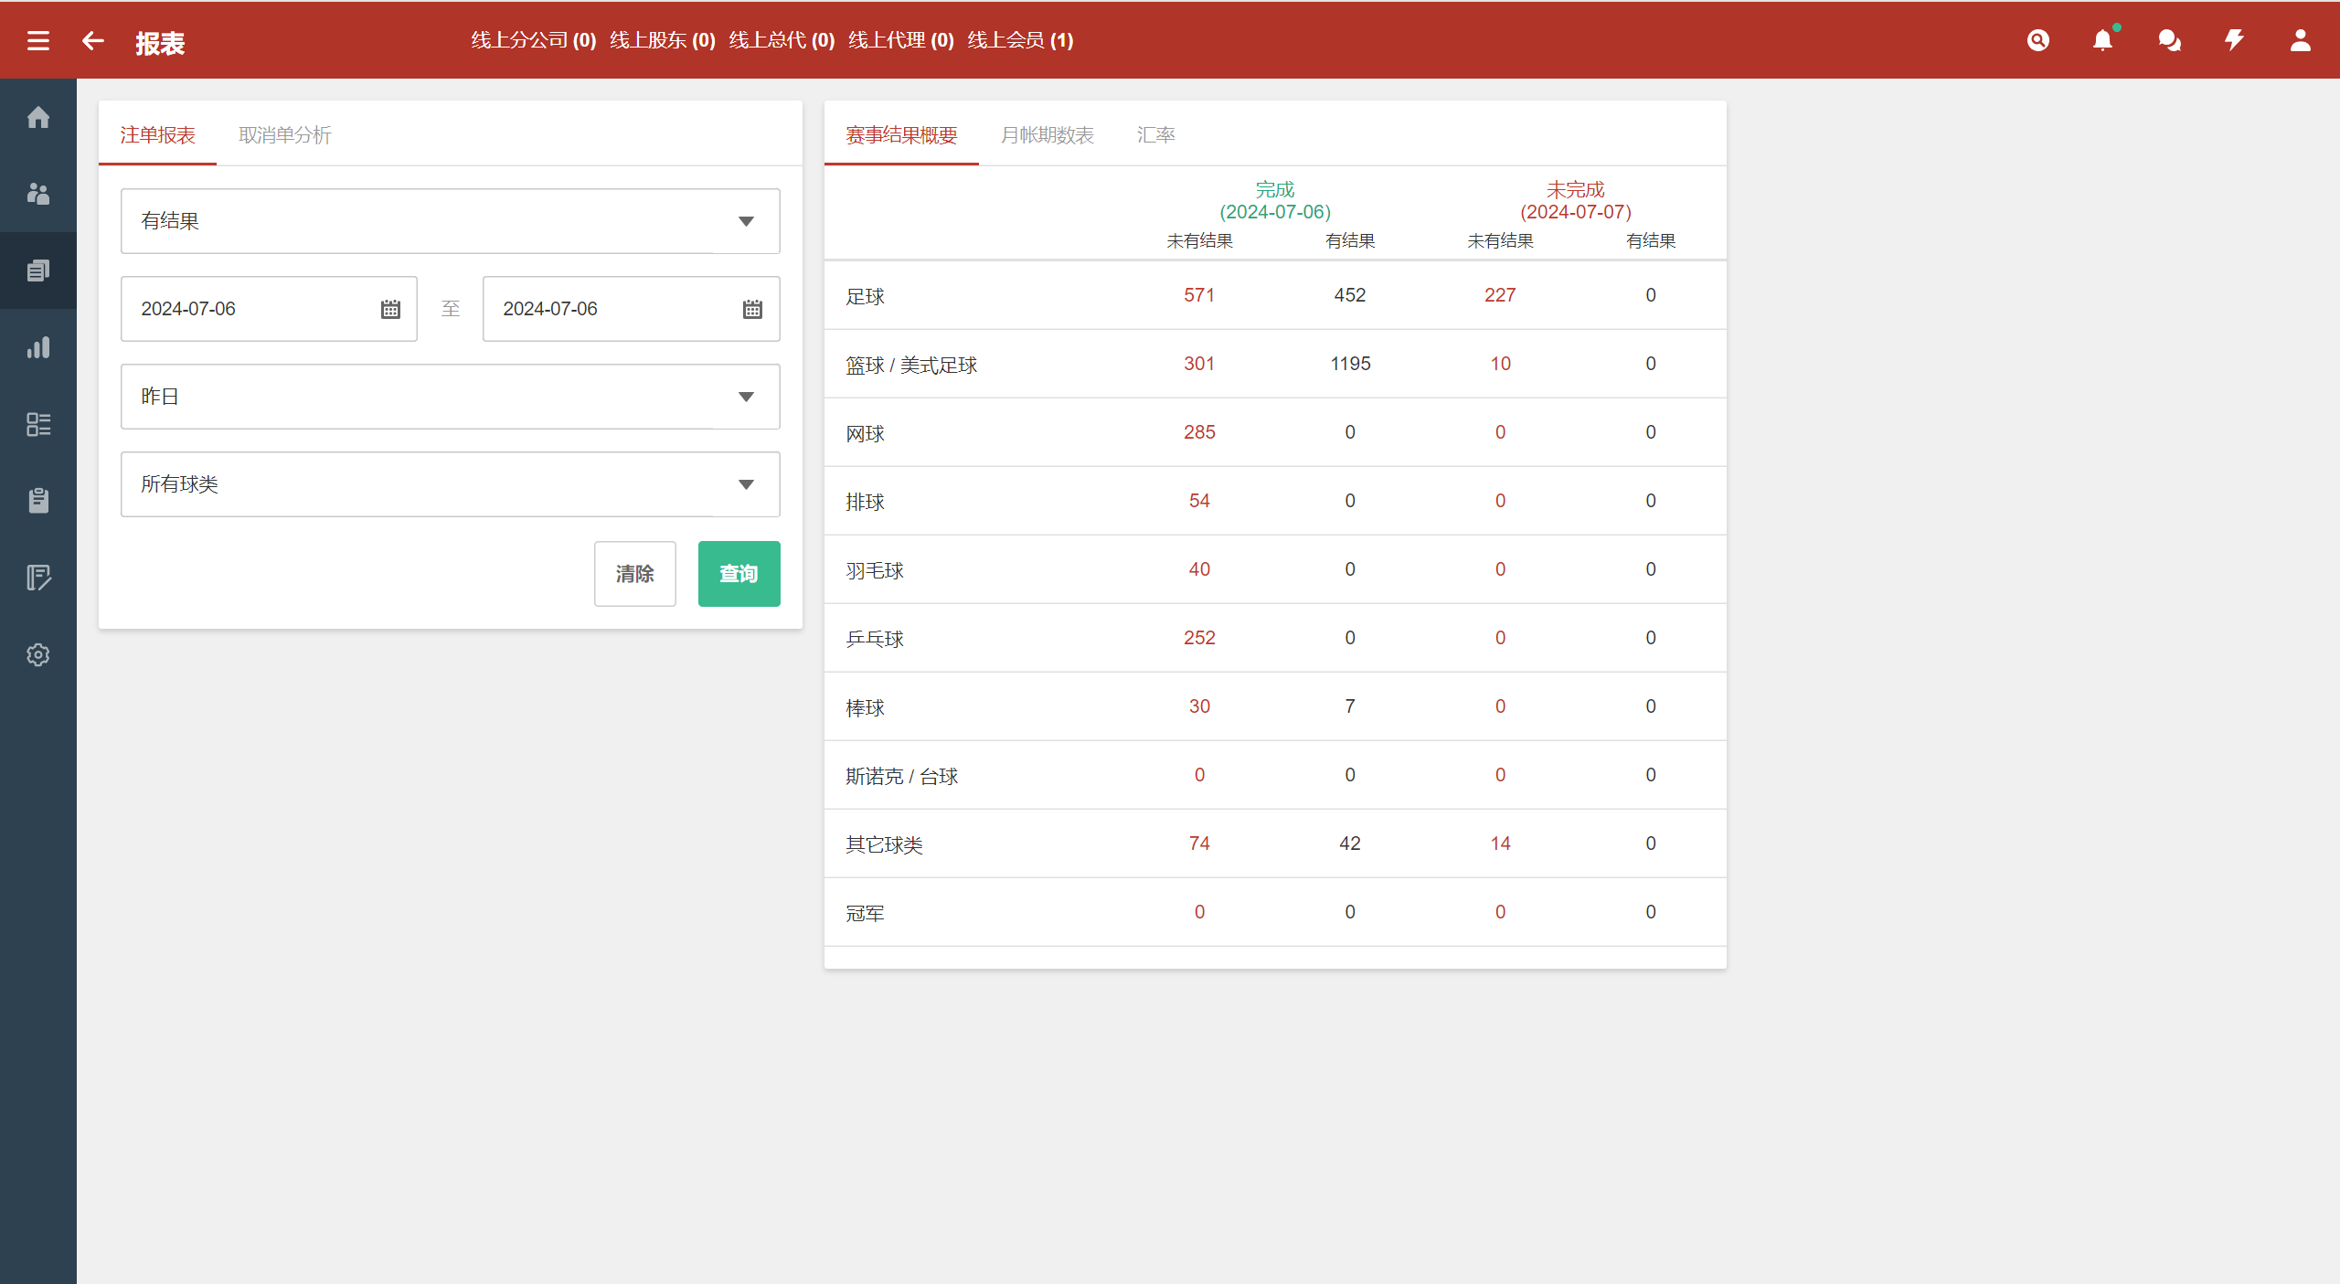Viewport: 2340px width, 1284px height.
Task: Click the 清除 button
Action: coord(634,574)
